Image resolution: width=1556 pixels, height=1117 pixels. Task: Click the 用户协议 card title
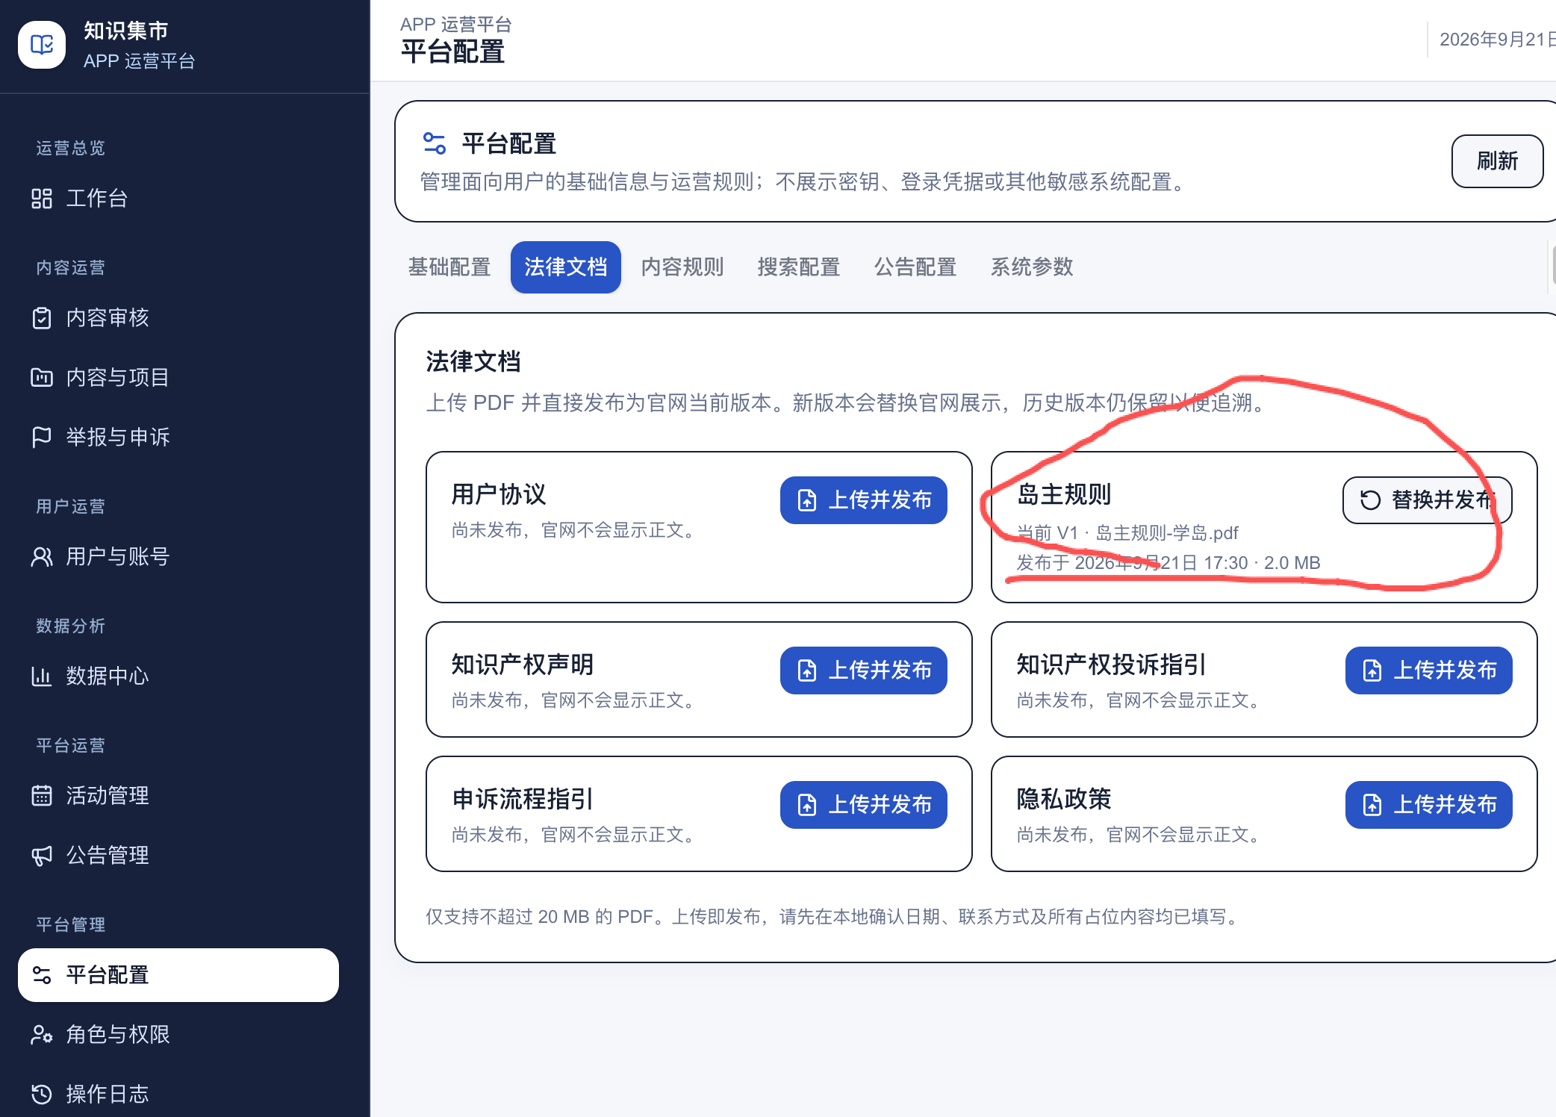click(499, 494)
